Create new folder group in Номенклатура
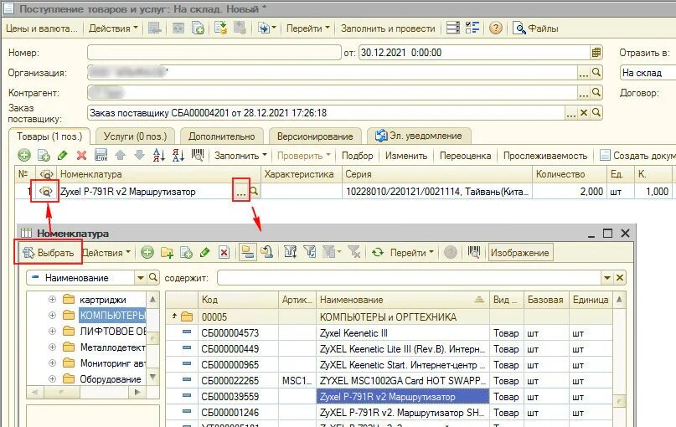The image size is (676, 427). [x=167, y=253]
